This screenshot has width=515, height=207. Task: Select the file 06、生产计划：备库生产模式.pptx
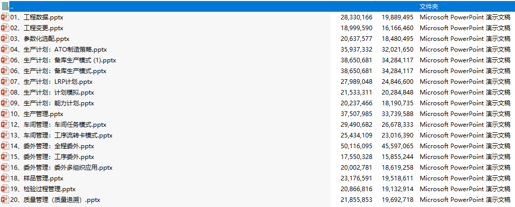click(58, 71)
